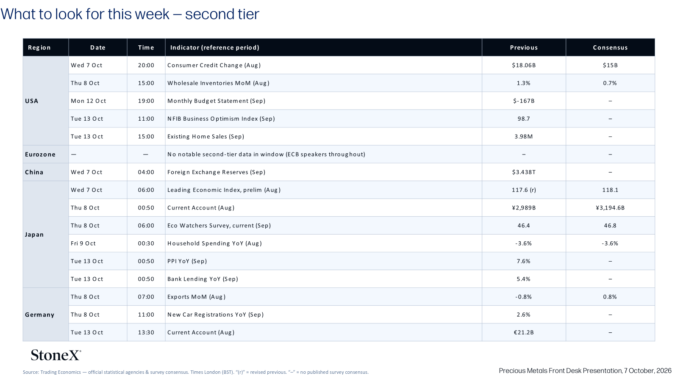Select the '$15B' consensus value
This screenshot has height=381, width=678.
pos(610,65)
